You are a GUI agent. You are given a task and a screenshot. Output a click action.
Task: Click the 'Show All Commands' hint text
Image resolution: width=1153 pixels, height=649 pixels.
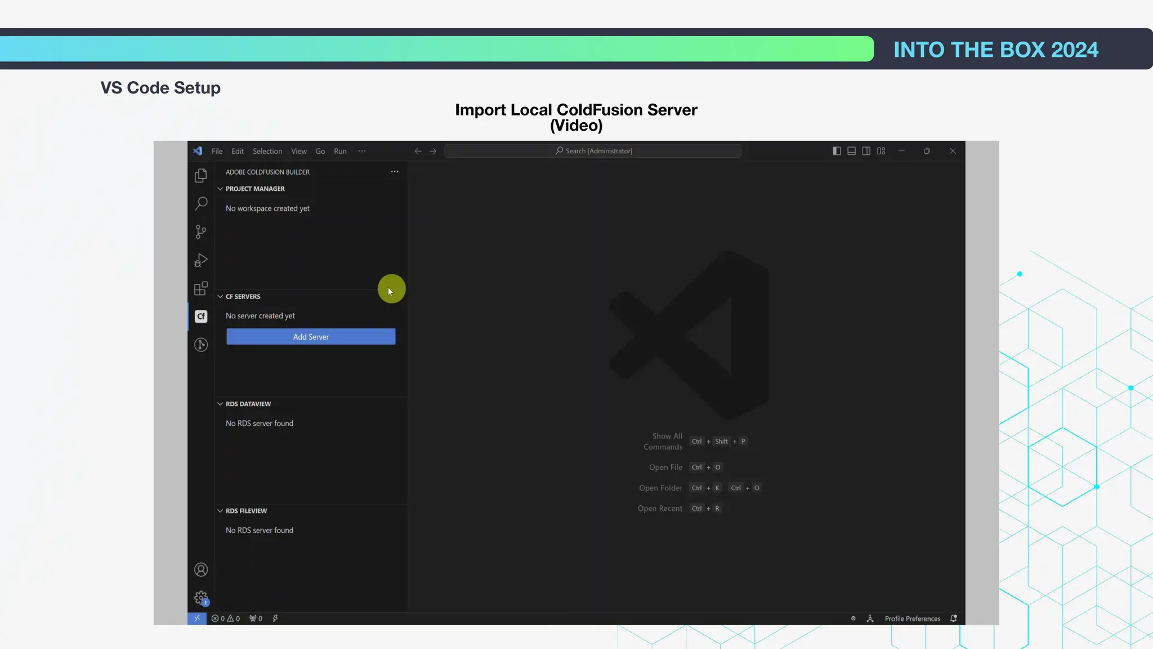pyautogui.click(x=663, y=442)
